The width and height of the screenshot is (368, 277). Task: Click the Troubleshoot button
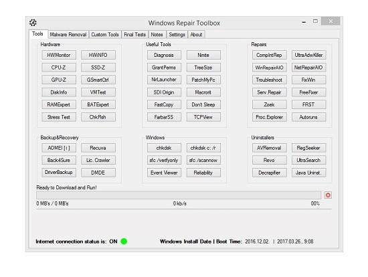270,80
